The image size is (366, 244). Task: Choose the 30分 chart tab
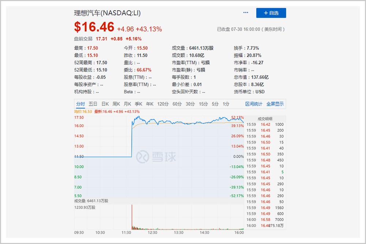point(190,104)
